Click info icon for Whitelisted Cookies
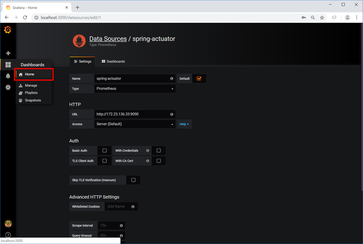 click(x=133, y=207)
